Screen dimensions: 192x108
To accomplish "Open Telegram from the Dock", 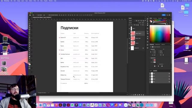I will [x=100, y=105].
